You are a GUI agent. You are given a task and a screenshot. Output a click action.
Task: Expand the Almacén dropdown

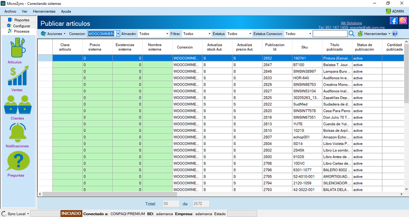tap(167, 34)
